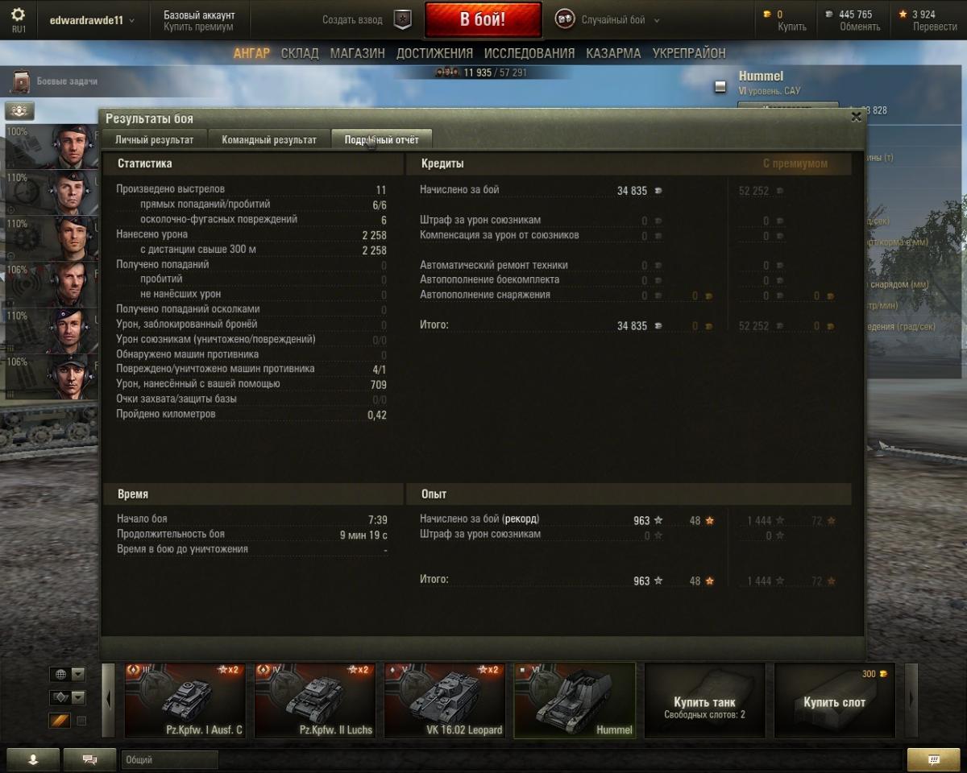Image resolution: width=967 pixels, height=773 pixels.
Task: Click the random battle mode icon
Action: [x=565, y=19]
